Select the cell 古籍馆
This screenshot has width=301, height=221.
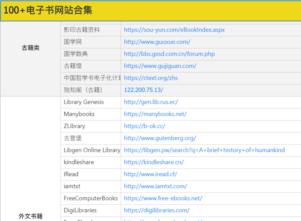pos(91,66)
